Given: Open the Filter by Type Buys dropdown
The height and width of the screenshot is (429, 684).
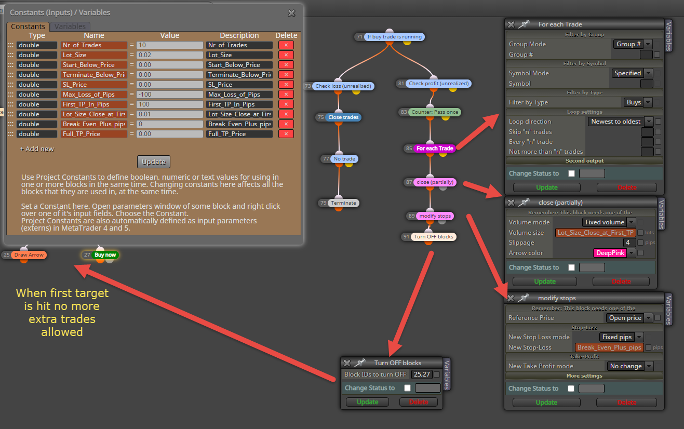Looking at the screenshot, I should tap(639, 102).
